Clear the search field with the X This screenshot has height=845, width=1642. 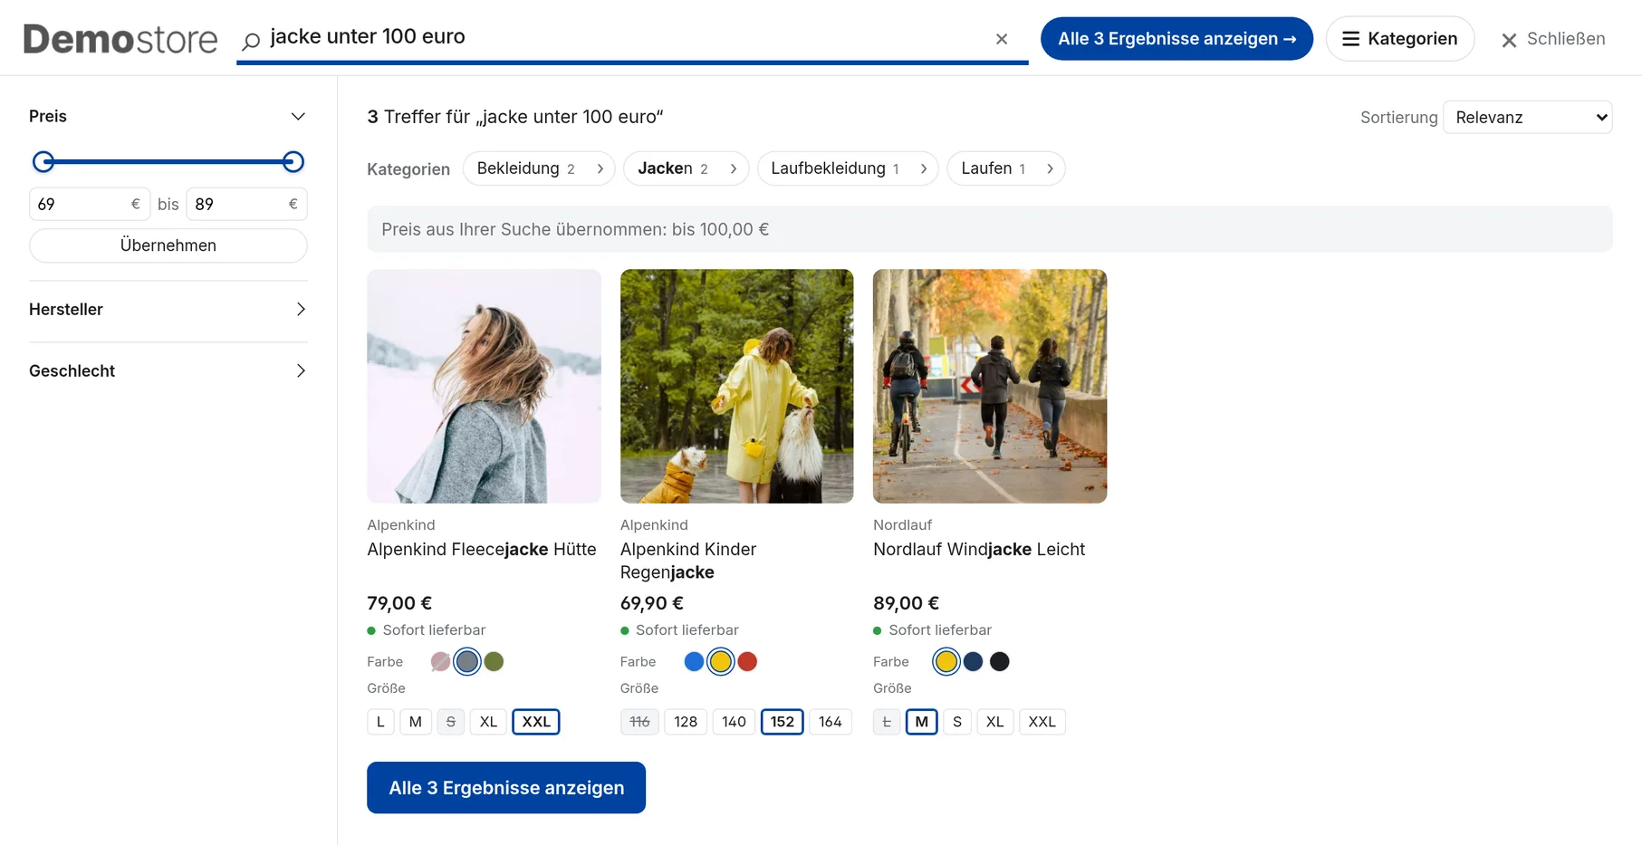(x=1002, y=39)
